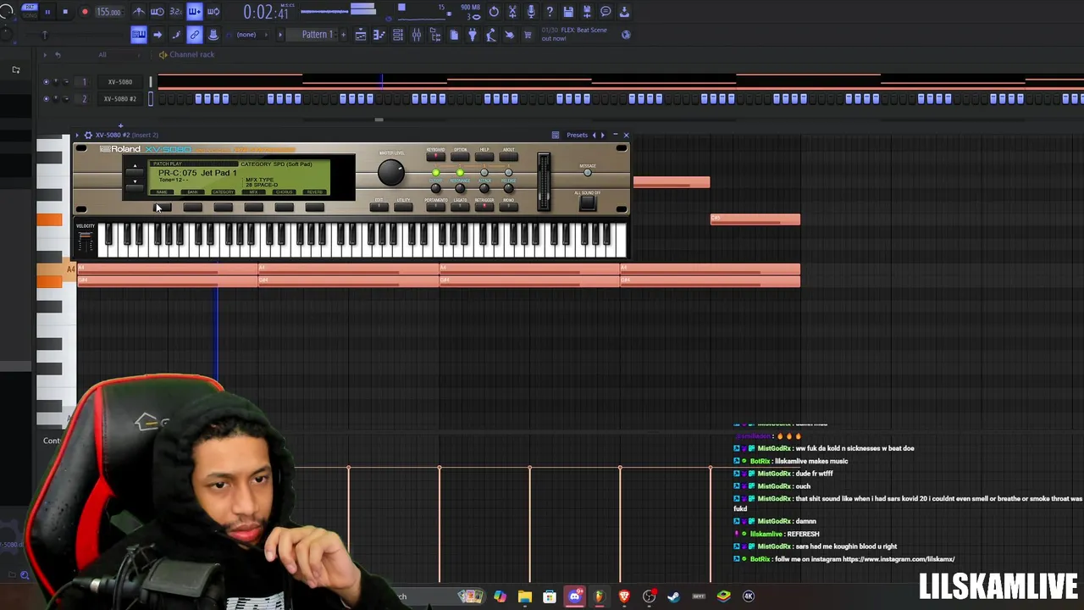Mute channel 2 XV-5080 #2 green light

tap(47, 99)
